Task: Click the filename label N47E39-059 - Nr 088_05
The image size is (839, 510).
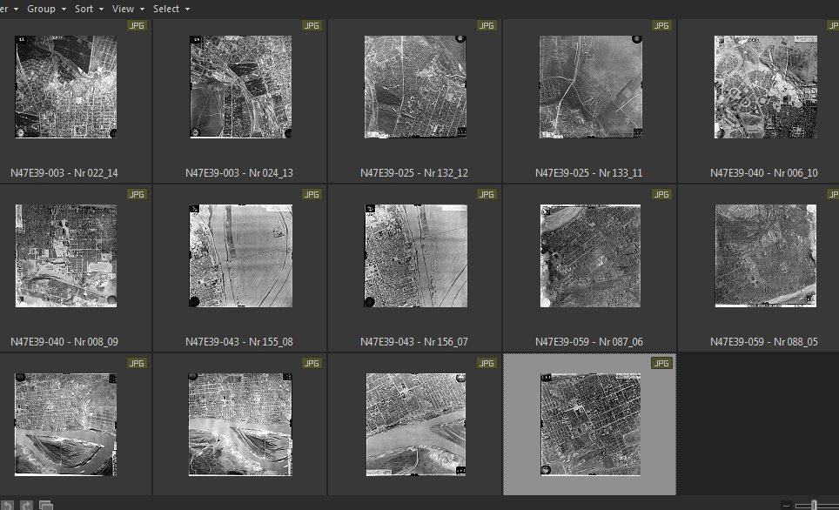Action: tap(763, 342)
